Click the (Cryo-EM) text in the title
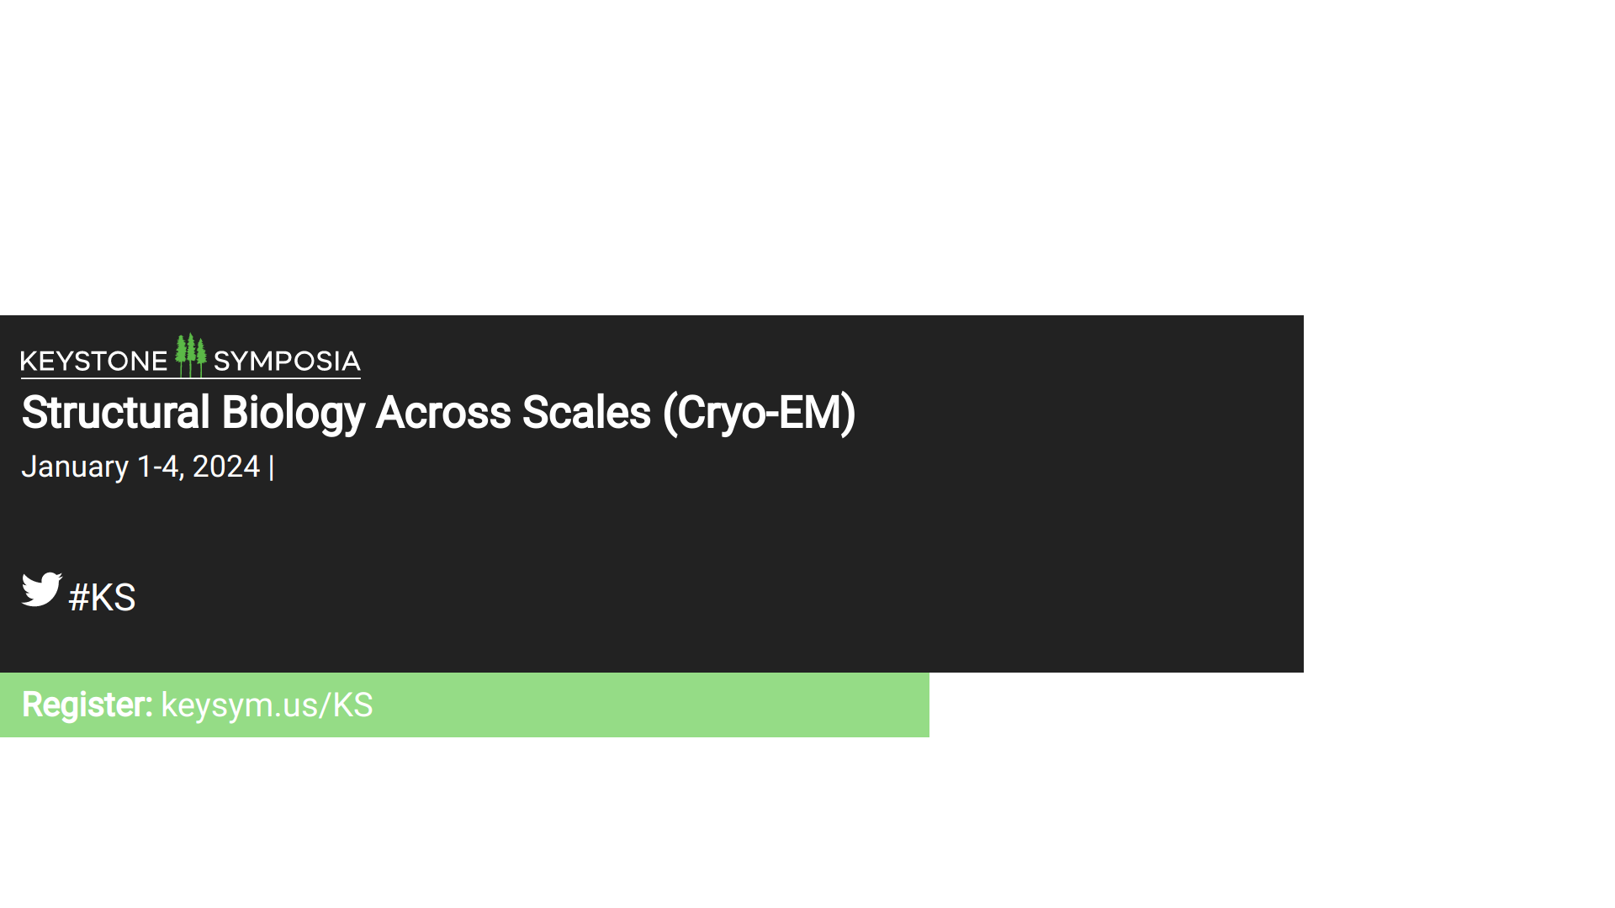1615x908 pixels. click(x=759, y=413)
